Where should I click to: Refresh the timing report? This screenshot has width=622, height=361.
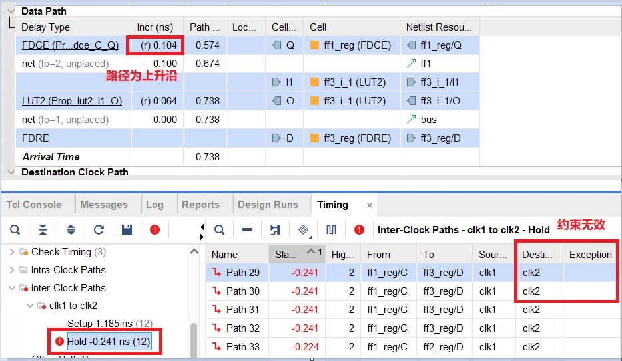coord(99,229)
